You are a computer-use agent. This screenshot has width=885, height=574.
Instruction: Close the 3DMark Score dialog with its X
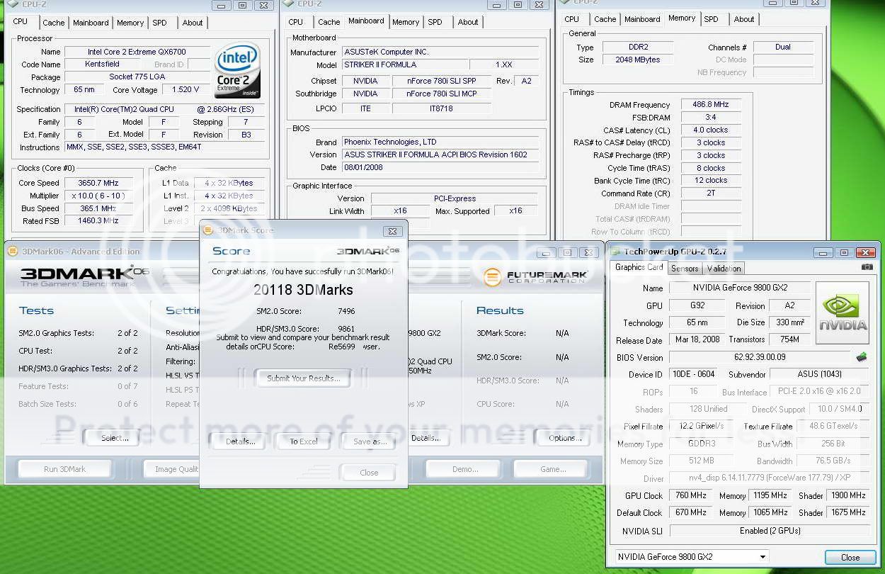pyautogui.click(x=393, y=231)
